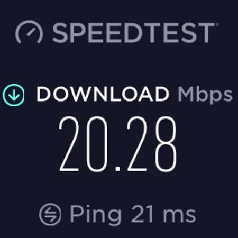Click the Mbps unit label
Image resolution: width=238 pixels, height=238 pixels.
[205, 96]
